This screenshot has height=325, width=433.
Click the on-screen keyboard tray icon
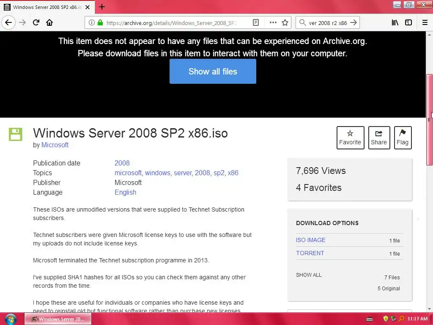click(370, 319)
